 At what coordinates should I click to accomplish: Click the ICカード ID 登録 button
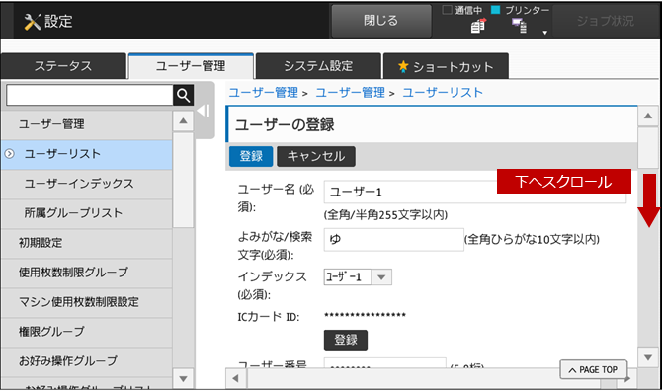346,340
